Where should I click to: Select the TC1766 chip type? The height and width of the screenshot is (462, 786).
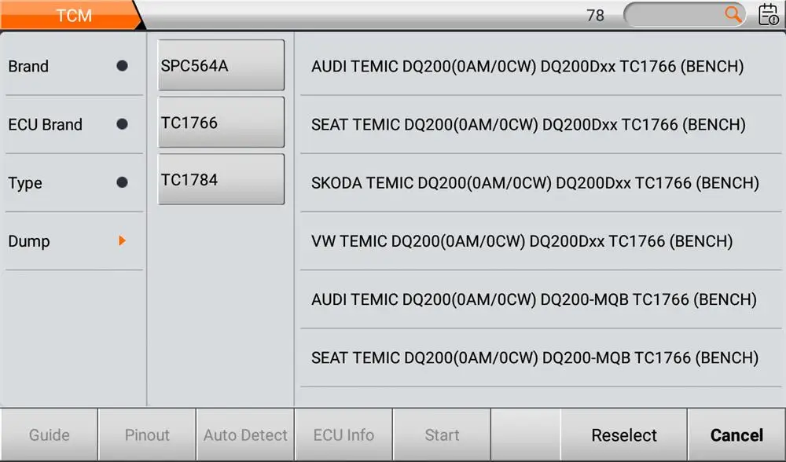221,123
